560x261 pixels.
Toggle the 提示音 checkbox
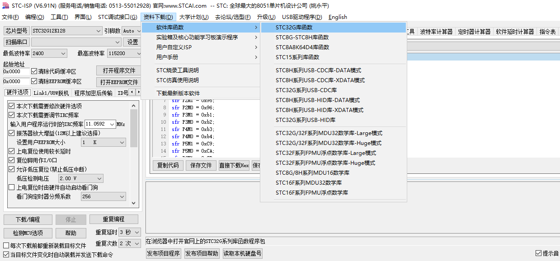(538, 253)
